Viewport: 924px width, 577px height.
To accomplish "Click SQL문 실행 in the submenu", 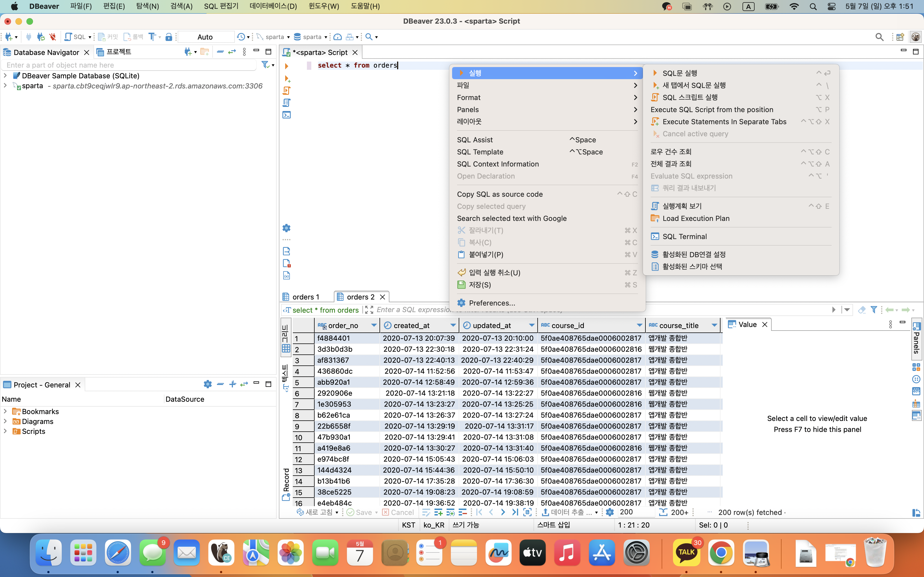I will 741,73.
